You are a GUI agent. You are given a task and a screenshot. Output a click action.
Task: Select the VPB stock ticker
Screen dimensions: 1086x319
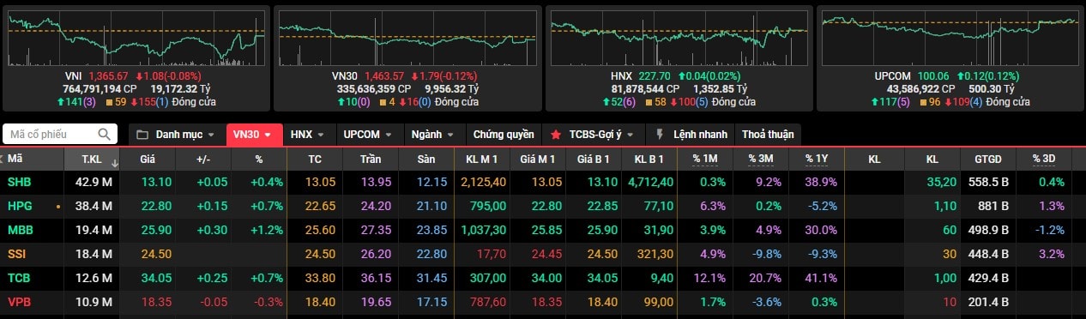click(19, 302)
